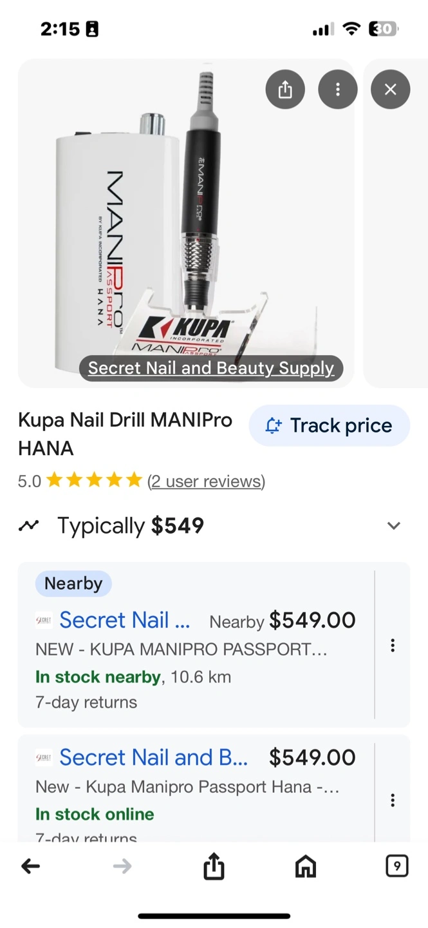This screenshot has height=928, width=428.
Task: Open Secret Nail and Beauty Supply image link
Action: pyautogui.click(x=211, y=368)
